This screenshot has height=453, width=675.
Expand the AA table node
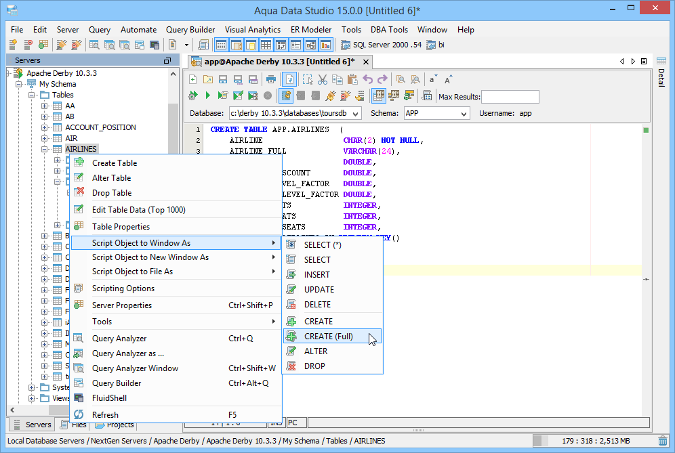44,106
